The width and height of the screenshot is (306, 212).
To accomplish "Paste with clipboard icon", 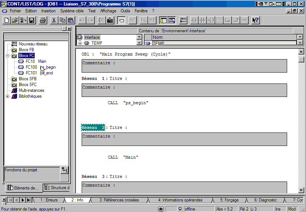I will (x=71, y=20).
